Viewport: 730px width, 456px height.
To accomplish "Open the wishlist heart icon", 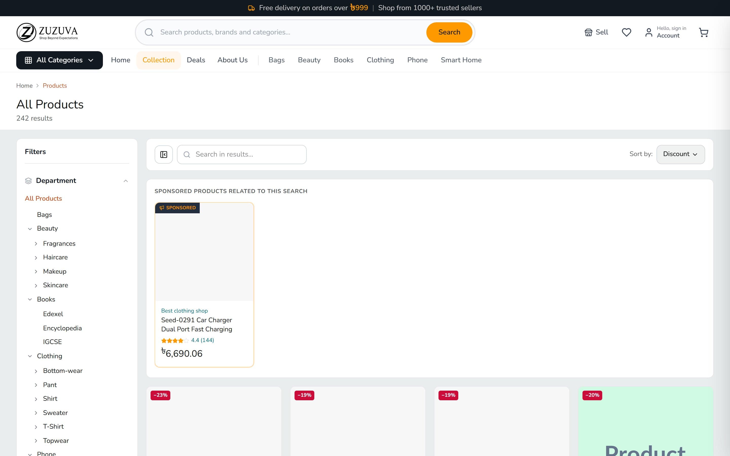I will (x=627, y=32).
